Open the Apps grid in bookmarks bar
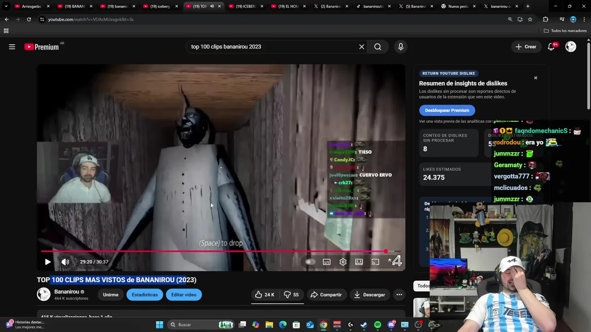This screenshot has width=591, height=332. [x=6, y=31]
